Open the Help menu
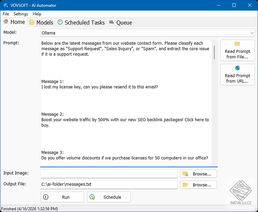This screenshot has width=258, height=212. coord(37,14)
